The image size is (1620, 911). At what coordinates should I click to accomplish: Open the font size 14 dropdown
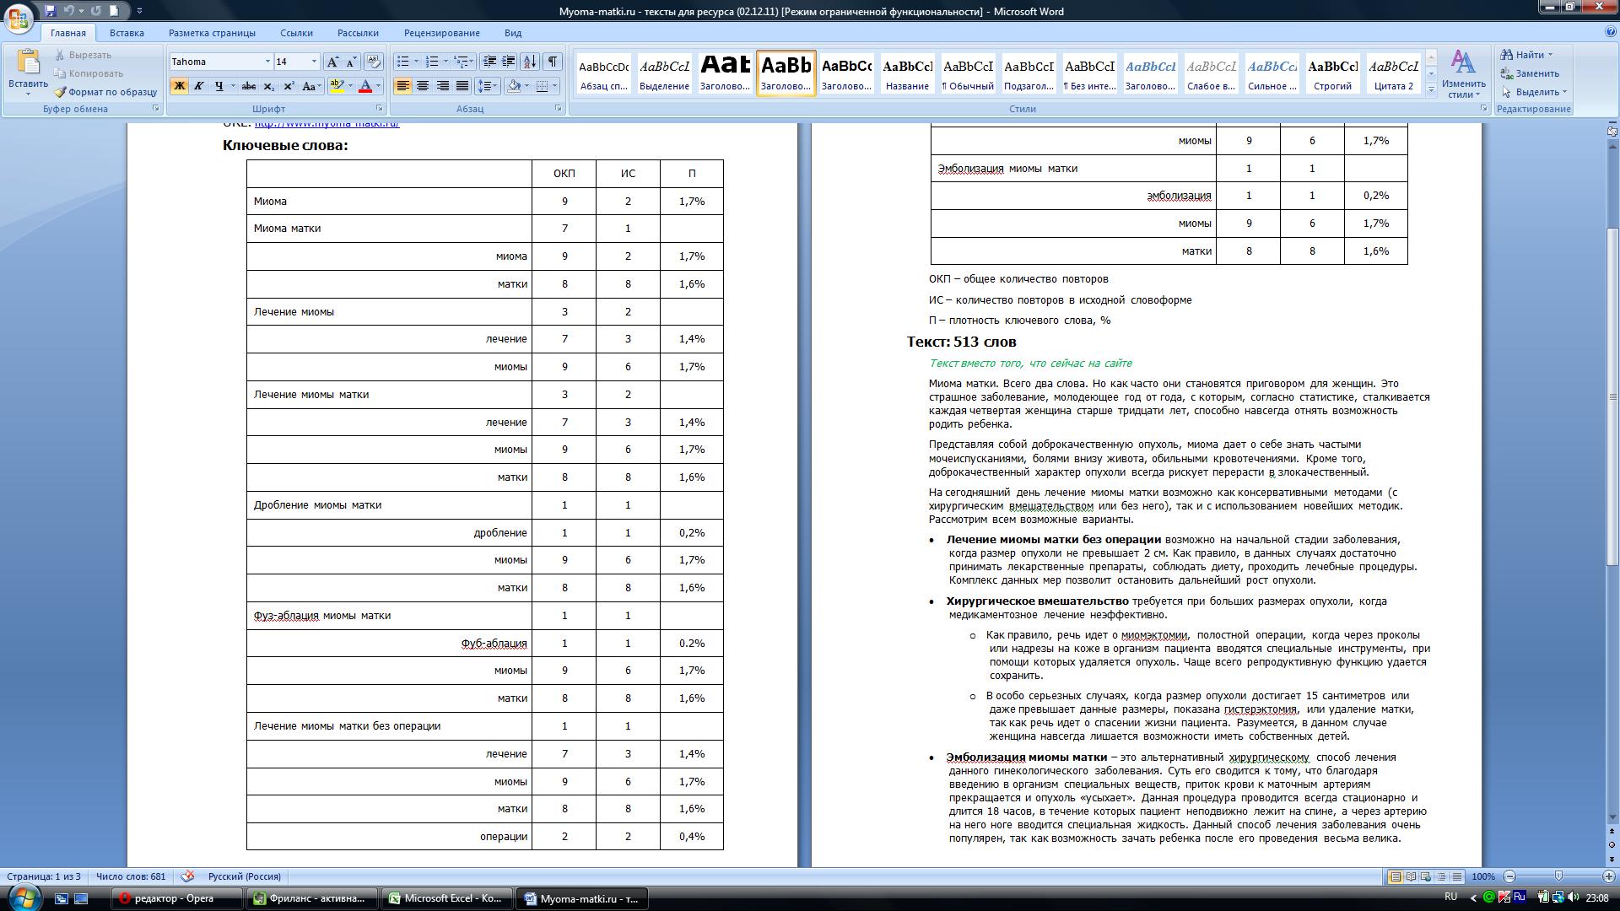(x=314, y=62)
